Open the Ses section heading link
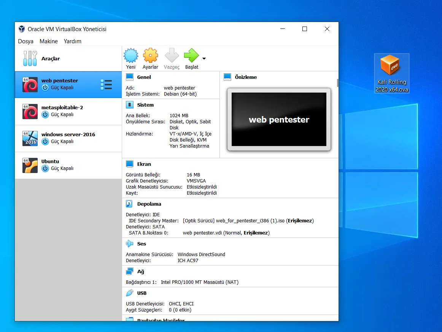442x332 pixels. [x=142, y=244]
